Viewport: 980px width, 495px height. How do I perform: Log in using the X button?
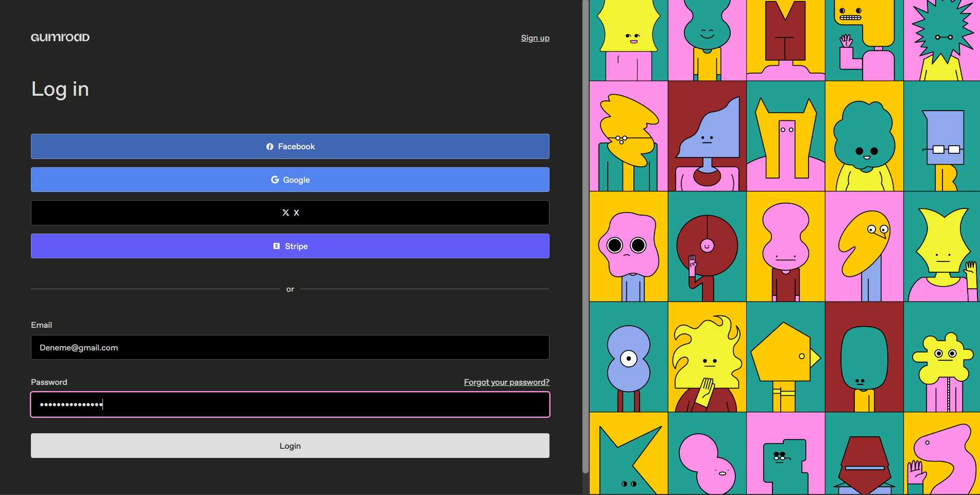[x=290, y=213]
